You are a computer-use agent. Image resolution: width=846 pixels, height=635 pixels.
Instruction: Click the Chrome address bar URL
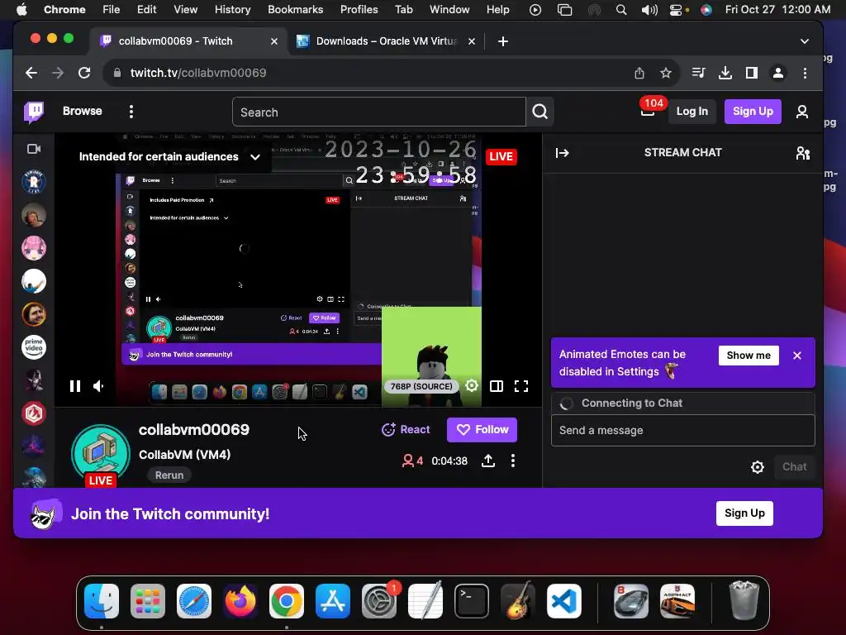point(198,73)
